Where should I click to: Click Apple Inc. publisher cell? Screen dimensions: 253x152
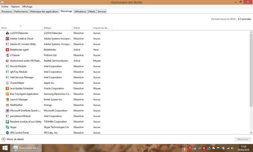[x=49, y=83]
